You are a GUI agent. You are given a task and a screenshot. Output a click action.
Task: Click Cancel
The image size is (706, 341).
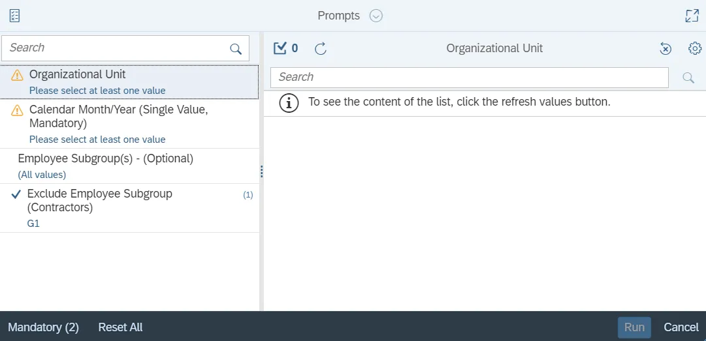pyautogui.click(x=681, y=327)
